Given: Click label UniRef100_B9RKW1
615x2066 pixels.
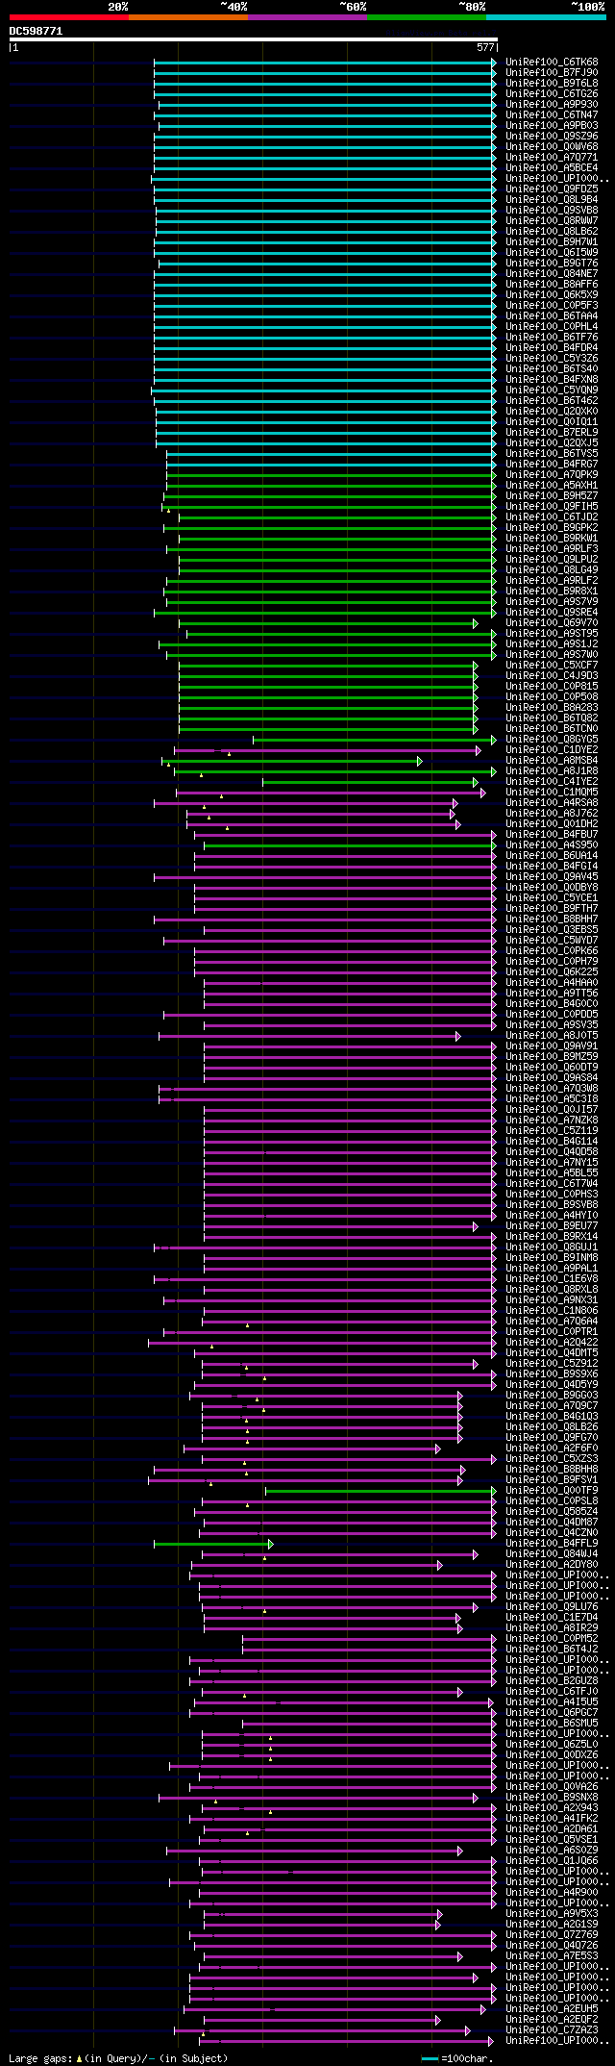Looking at the screenshot, I should pos(552,538).
